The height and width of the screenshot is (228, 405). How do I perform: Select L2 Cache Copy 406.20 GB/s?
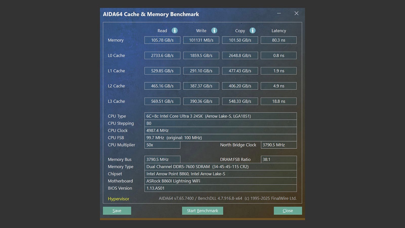click(x=240, y=86)
